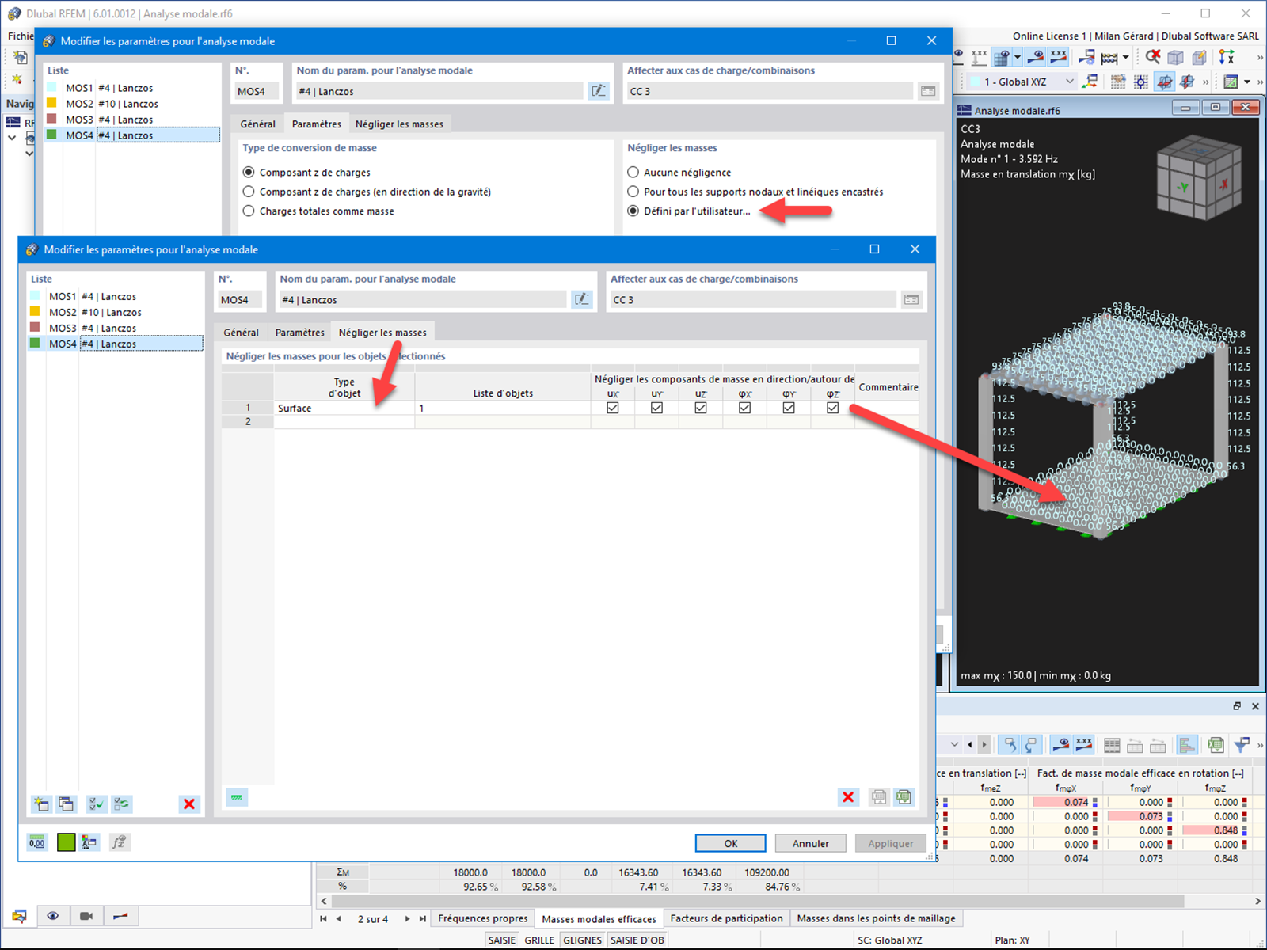This screenshot has width=1267, height=950.
Task: Copy the selected parameter set MOS4
Action: click(x=67, y=804)
